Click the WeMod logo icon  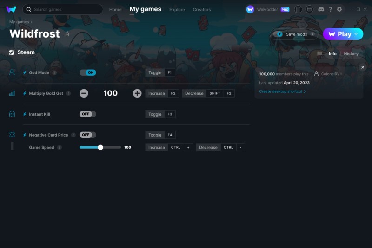pos(11,9)
